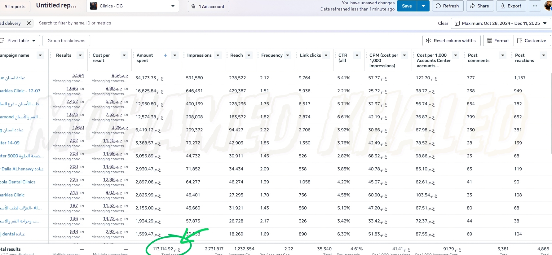Open the Sparkles Clinic - 12-07 campaign
The height and width of the screenshot is (255, 552).
(20, 91)
